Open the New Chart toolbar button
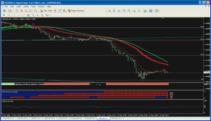Image resolution: width=211 pixels, height=121 pixels. [4, 11]
